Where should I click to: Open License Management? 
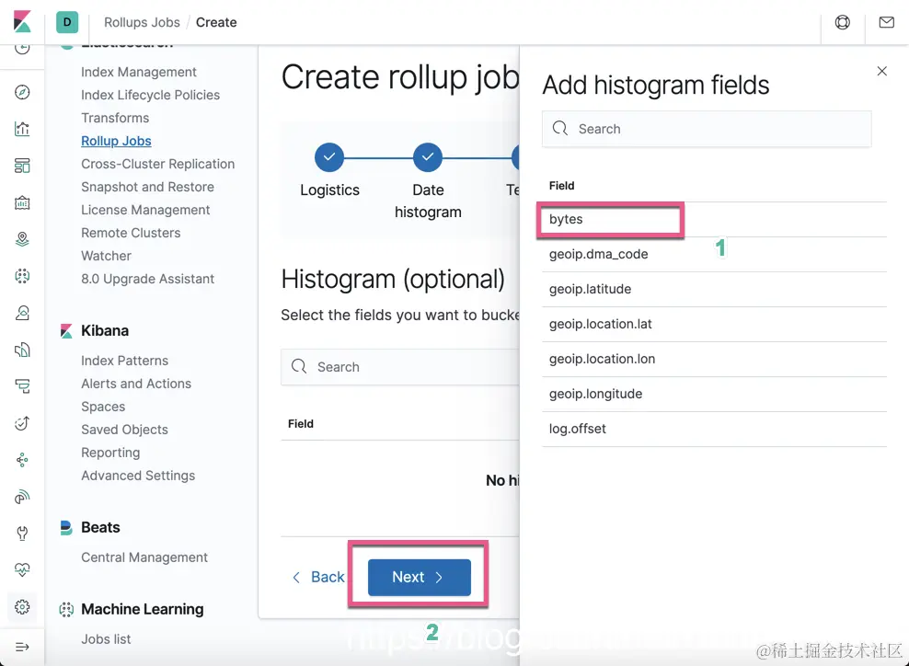pos(145,210)
